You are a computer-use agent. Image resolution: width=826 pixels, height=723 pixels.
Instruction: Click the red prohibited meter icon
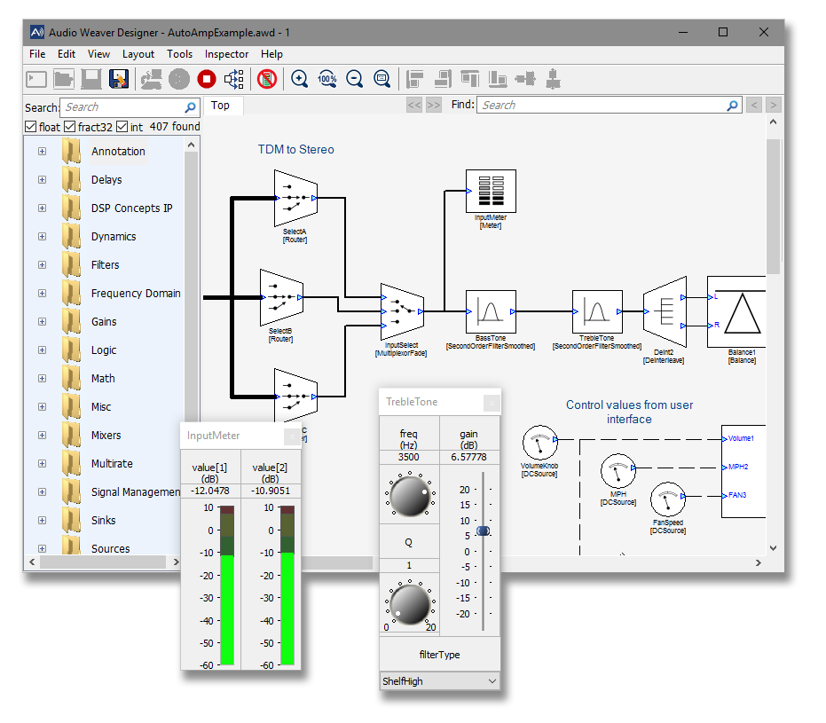tap(267, 80)
